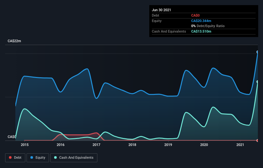Click the Jun 30 2021 tooltip date
263x168 pixels.
pos(161,10)
